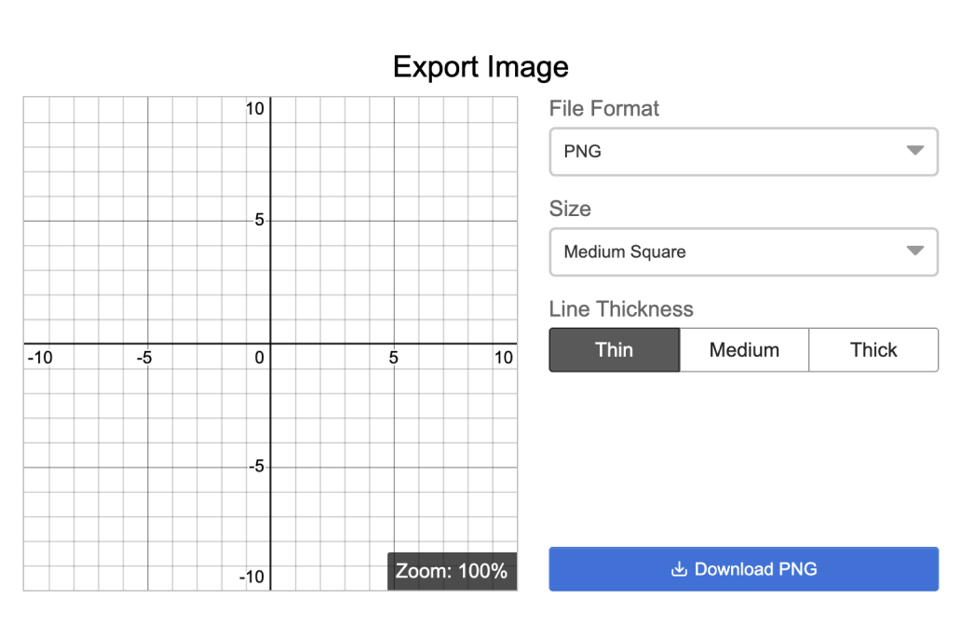Click the Size dropdown arrow icon
Viewport: 961px width, 639px height.
tap(914, 252)
